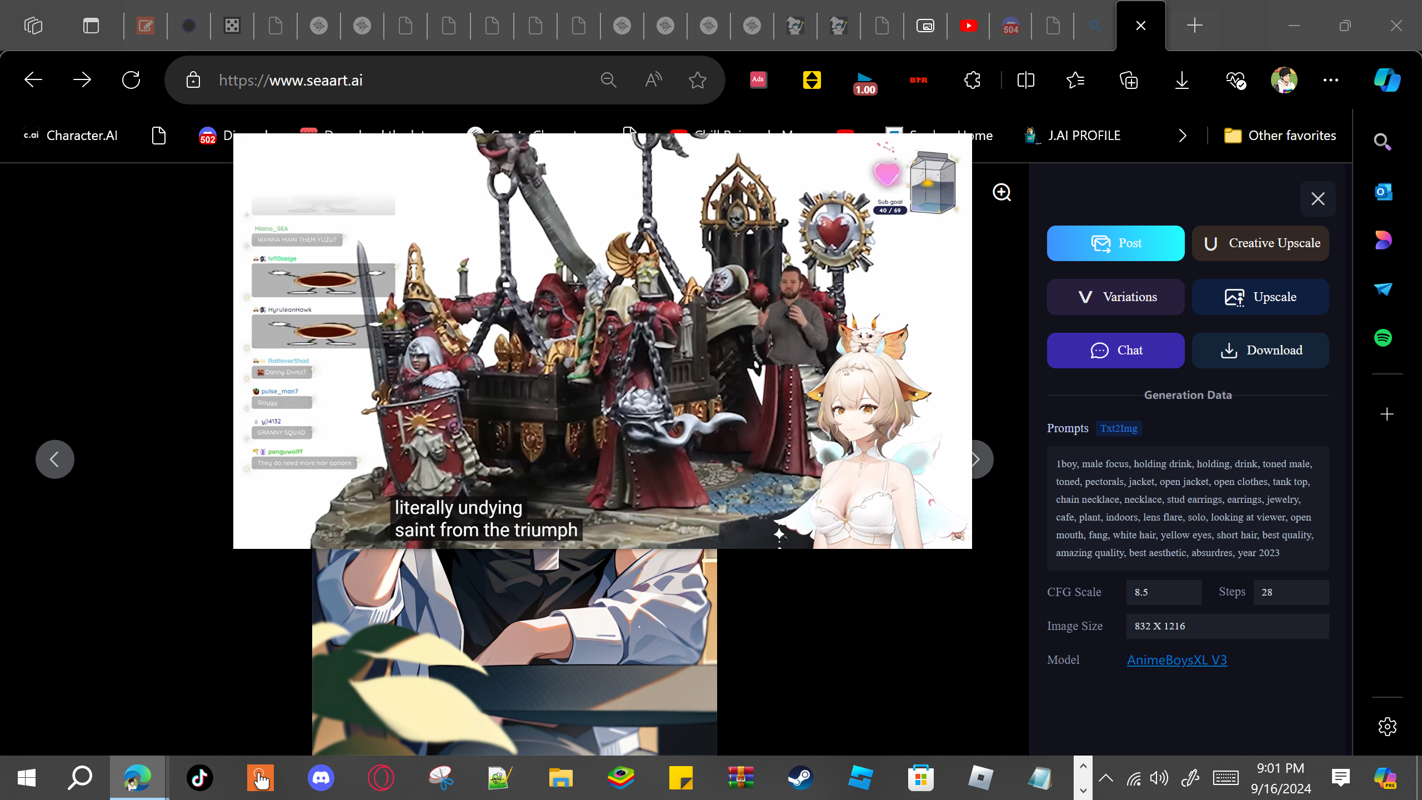Viewport: 1422px width, 800px height.
Task: Click the Txt2Img tag beside Prompts
Action: point(1119,428)
